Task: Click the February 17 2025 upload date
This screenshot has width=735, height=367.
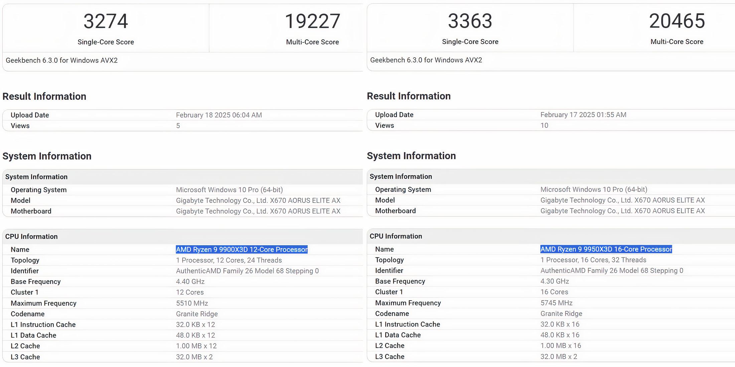Action: pos(583,115)
